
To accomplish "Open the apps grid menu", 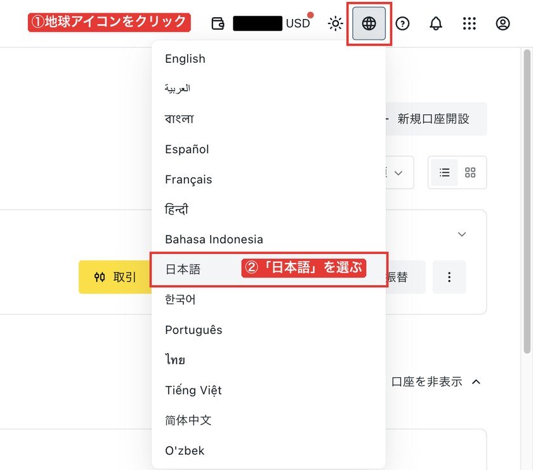I will 469,23.
